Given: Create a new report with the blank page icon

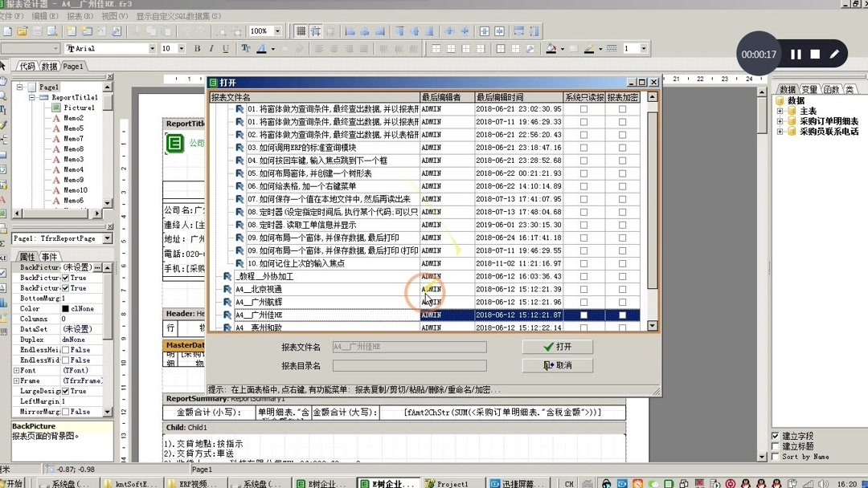Looking at the screenshot, I should 8,29.
